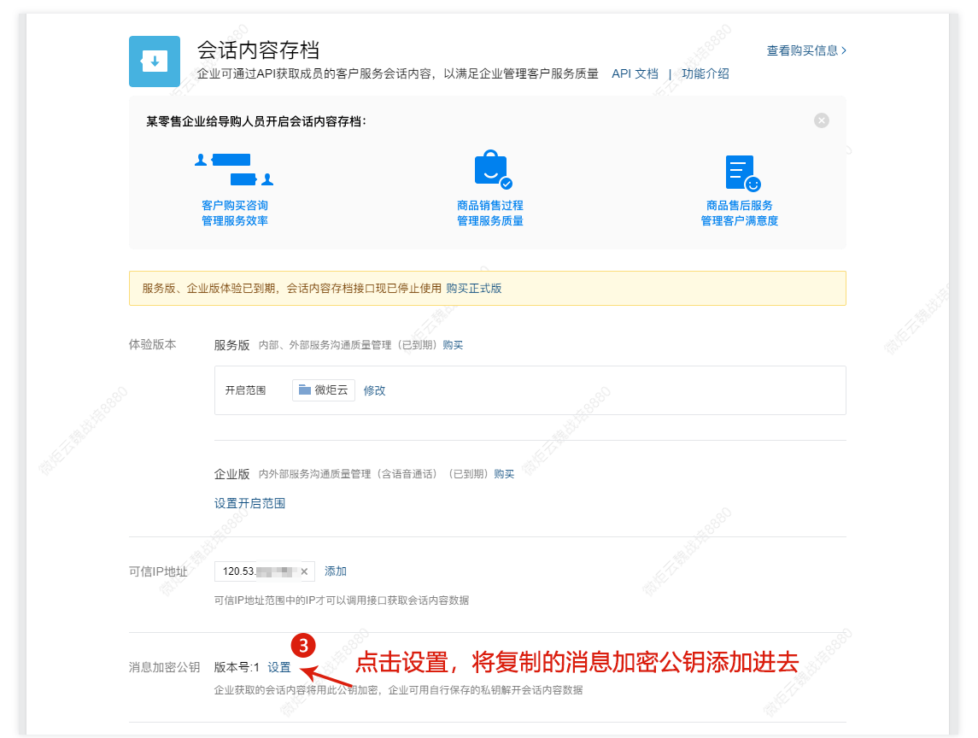
Task: Click the 客户购买咨询 管理服务效率 caption
Action: click(235, 214)
